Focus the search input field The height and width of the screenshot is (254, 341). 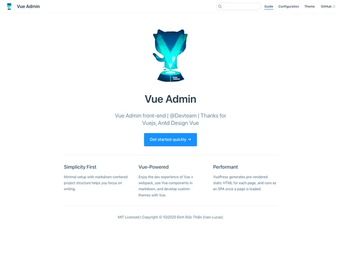click(x=238, y=6)
